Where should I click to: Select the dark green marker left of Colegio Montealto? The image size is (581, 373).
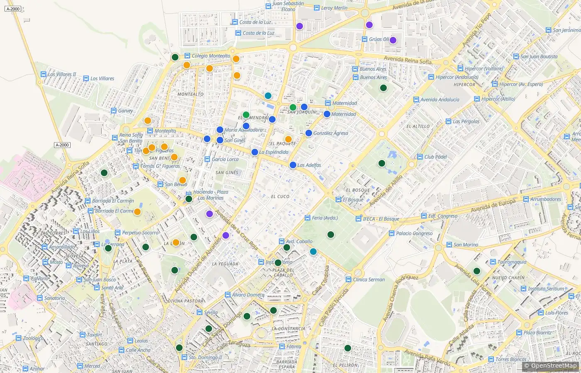point(175,57)
